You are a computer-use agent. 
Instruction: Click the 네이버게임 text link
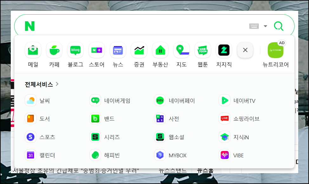click(117, 101)
